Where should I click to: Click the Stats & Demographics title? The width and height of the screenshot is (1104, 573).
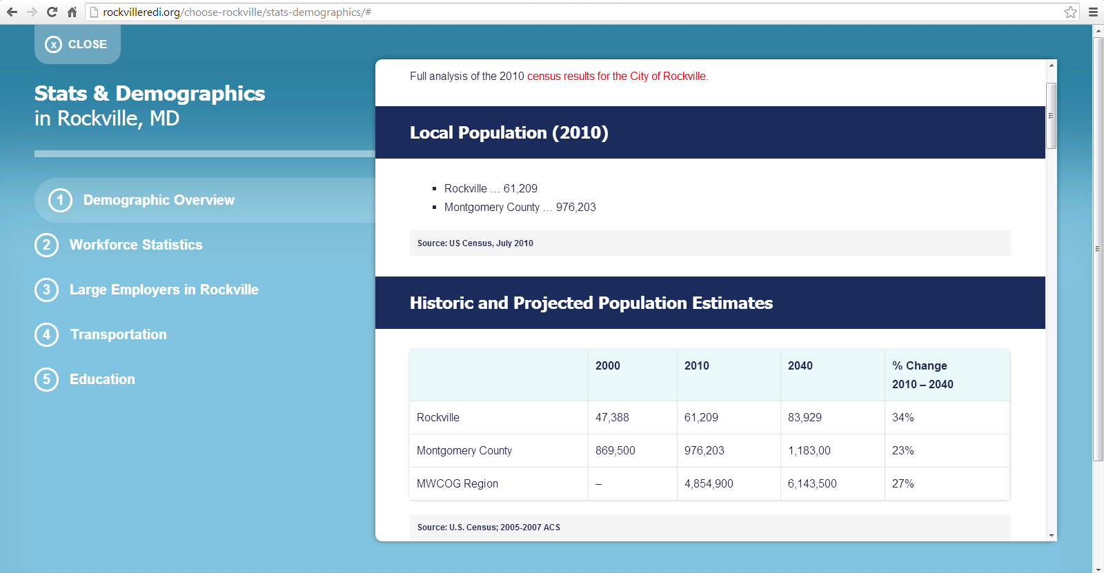tap(150, 93)
